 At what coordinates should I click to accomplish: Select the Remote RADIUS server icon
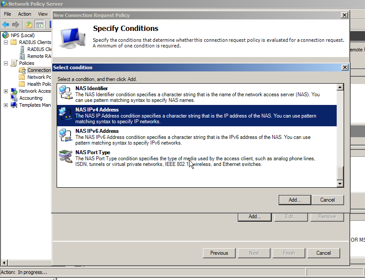tap(22, 55)
